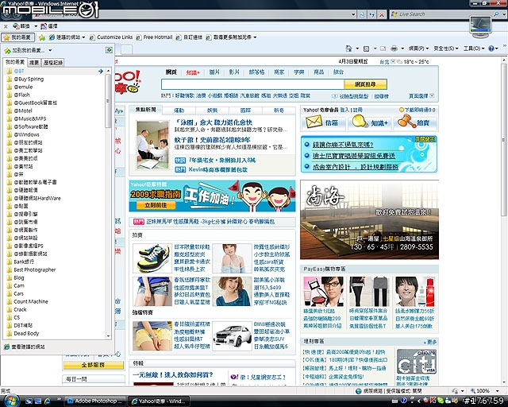Click the 2009 job guide orange button
Image resolution: width=508 pixels, height=407 pixels.
156,205
